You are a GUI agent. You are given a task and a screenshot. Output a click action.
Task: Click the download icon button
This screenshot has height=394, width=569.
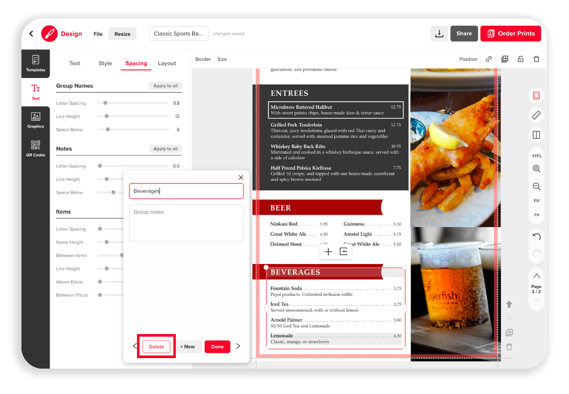439,34
